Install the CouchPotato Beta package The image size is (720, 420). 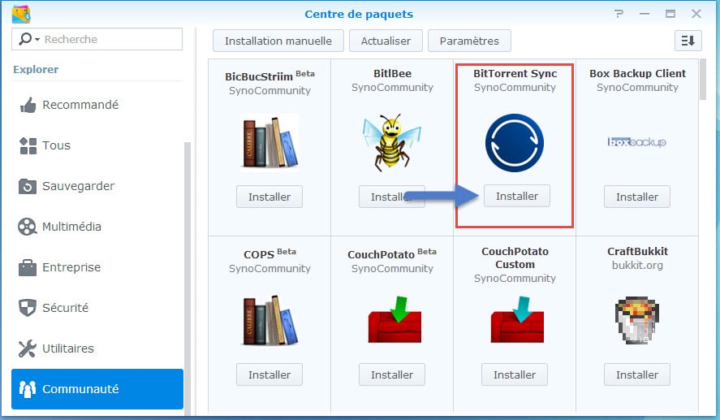pos(392,375)
